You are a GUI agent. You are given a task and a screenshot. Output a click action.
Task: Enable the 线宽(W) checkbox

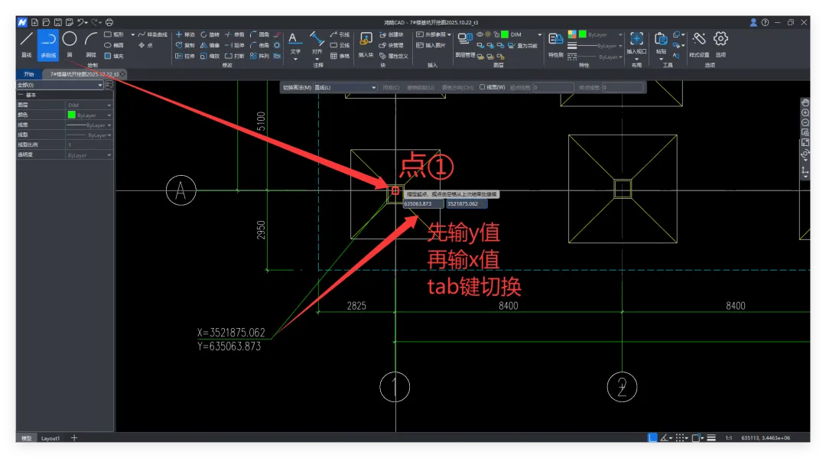pos(482,88)
